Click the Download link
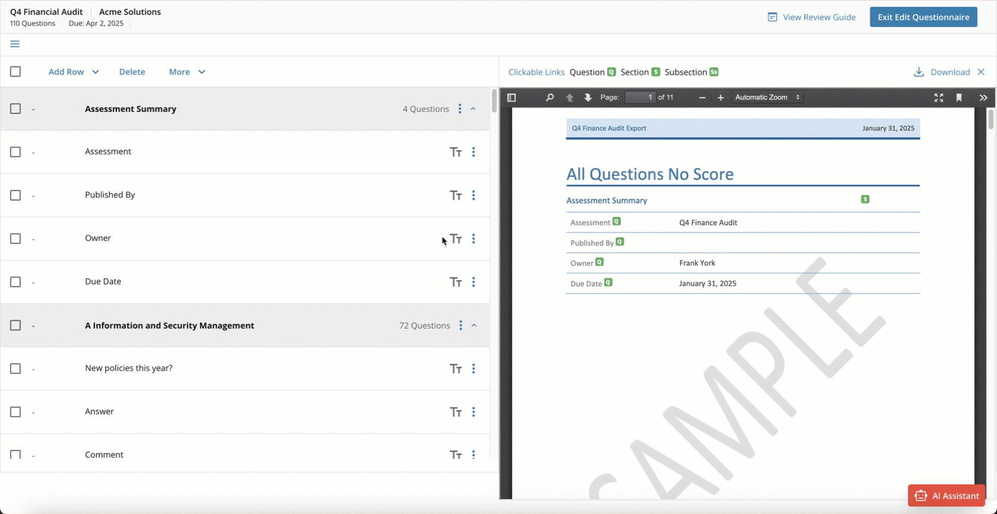Screen dimensions: 997x514 (950, 72)
